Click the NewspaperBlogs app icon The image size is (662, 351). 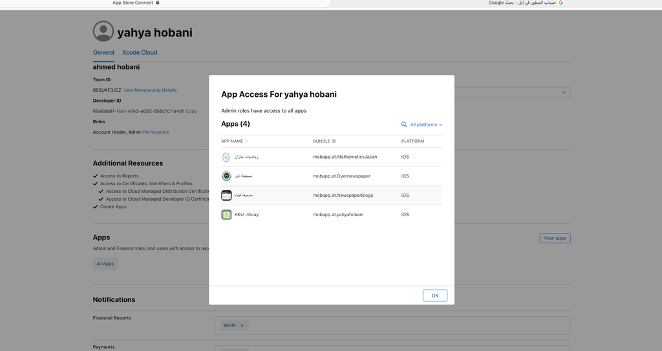point(226,196)
